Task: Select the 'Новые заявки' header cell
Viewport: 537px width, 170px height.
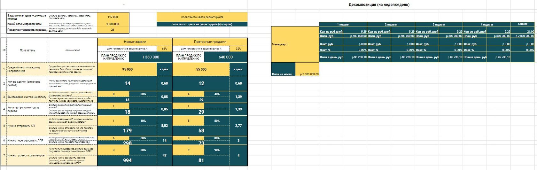Action: click(135, 42)
